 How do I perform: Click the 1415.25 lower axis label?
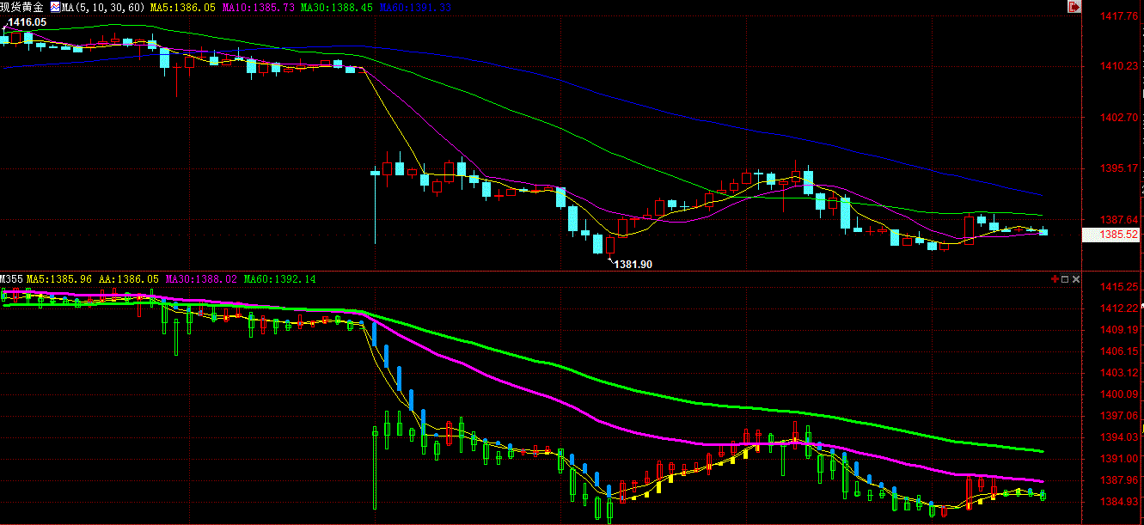click(x=1120, y=287)
